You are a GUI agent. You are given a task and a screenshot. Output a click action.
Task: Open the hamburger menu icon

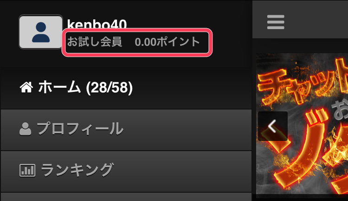coord(276,22)
